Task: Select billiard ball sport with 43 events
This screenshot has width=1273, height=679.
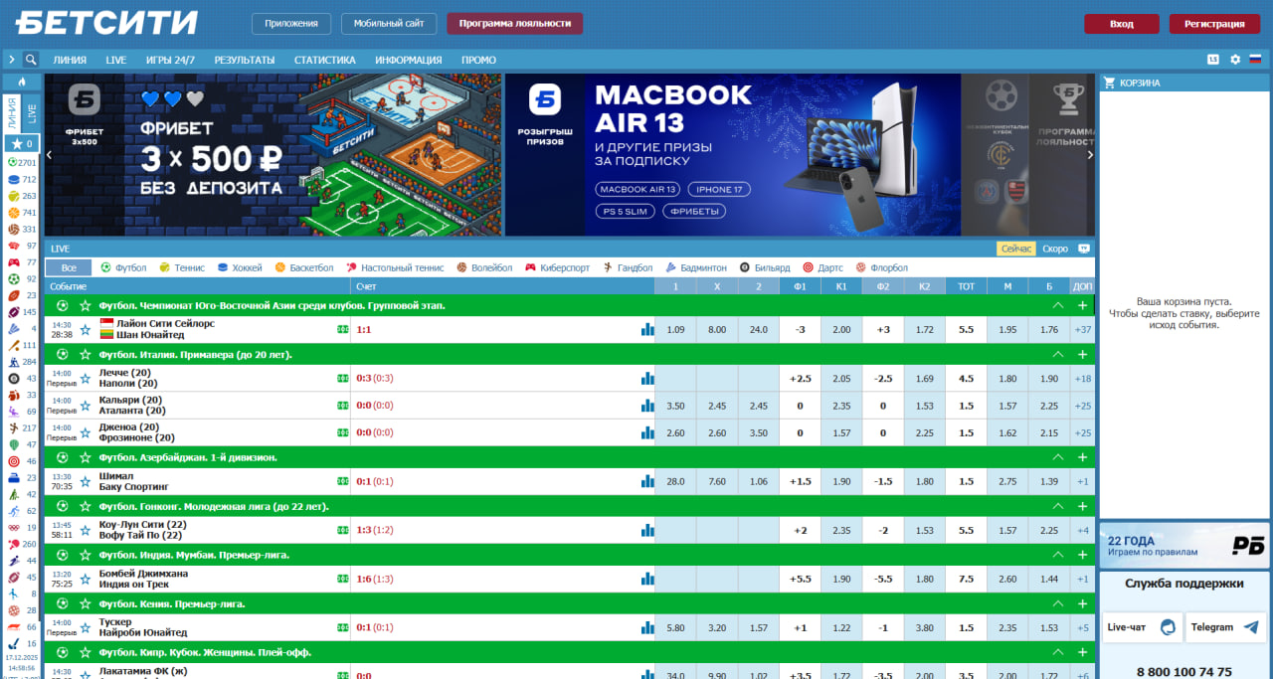Action: [x=22, y=378]
